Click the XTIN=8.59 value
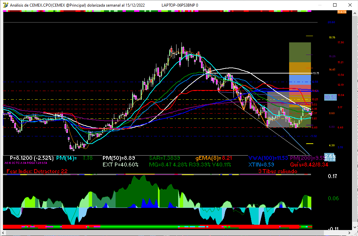 point(261,165)
